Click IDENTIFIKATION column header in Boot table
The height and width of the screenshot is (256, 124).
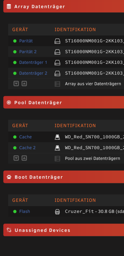(75, 200)
